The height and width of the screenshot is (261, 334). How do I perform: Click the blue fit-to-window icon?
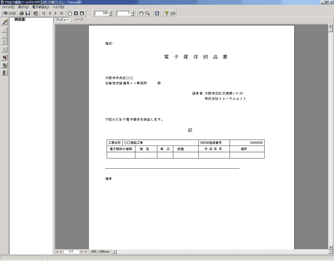pyautogui.click(x=157, y=13)
